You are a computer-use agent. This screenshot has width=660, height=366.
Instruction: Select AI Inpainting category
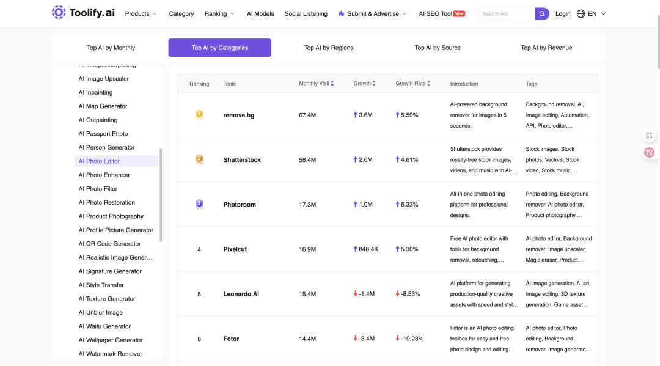pyautogui.click(x=95, y=92)
